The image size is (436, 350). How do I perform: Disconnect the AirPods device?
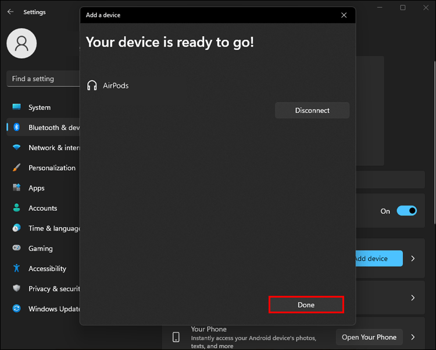[x=312, y=110]
